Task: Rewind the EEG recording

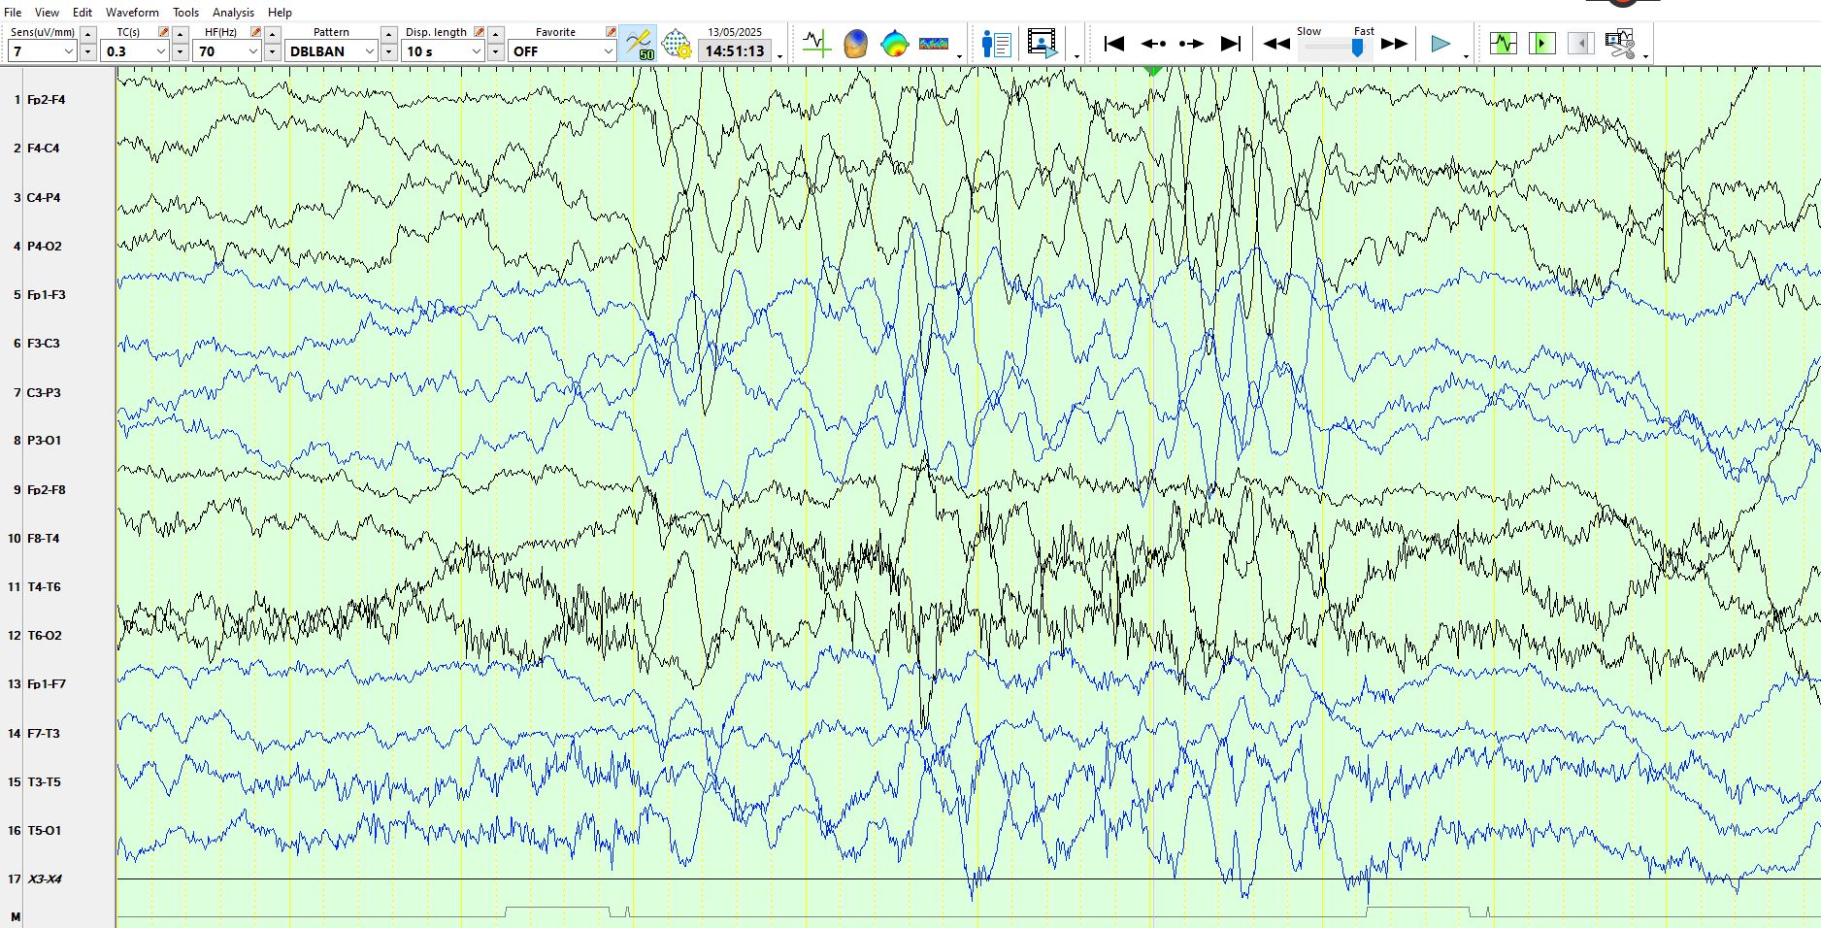Action: [1276, 44]
